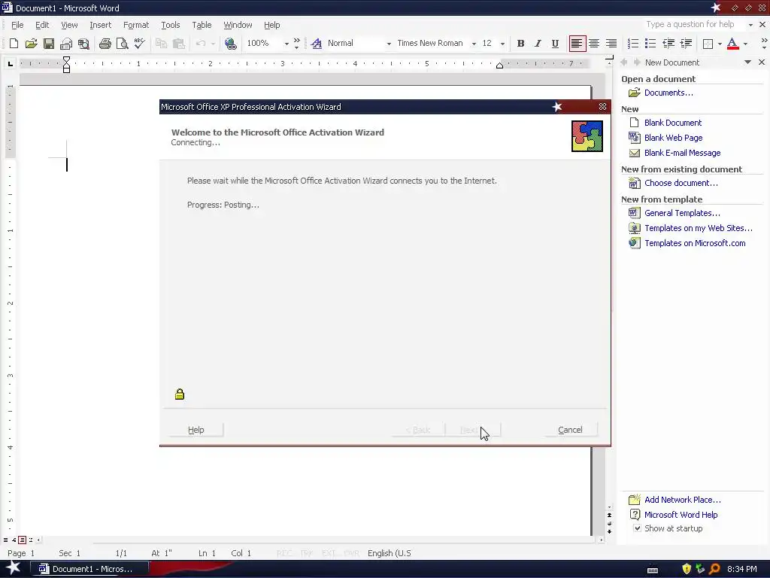
Task: Create a Blank Document from task pane
Action: click(673, 123)
